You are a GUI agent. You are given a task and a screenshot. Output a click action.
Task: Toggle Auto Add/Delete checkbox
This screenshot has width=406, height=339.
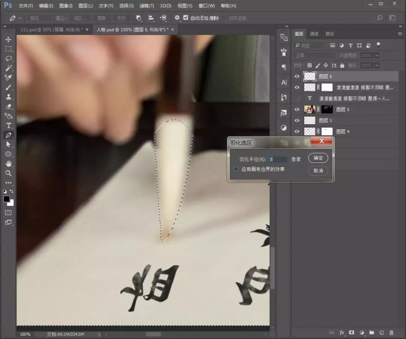tap(185, 18)
